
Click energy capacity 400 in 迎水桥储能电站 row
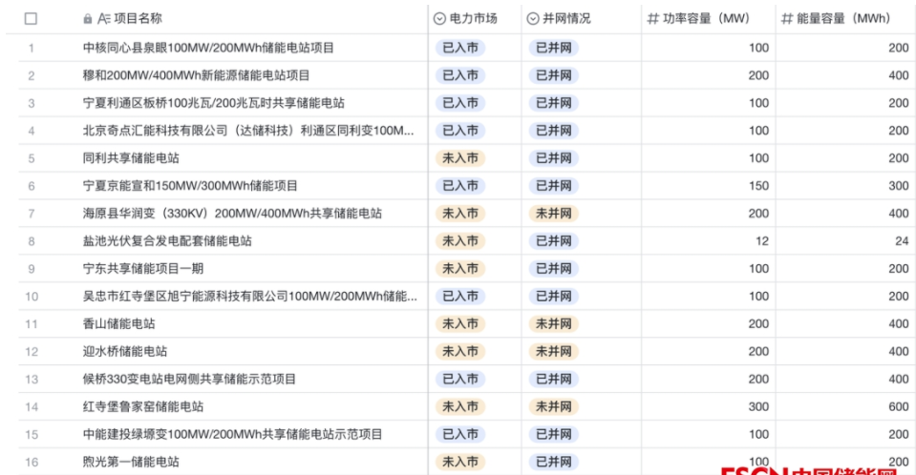(899, 351)
